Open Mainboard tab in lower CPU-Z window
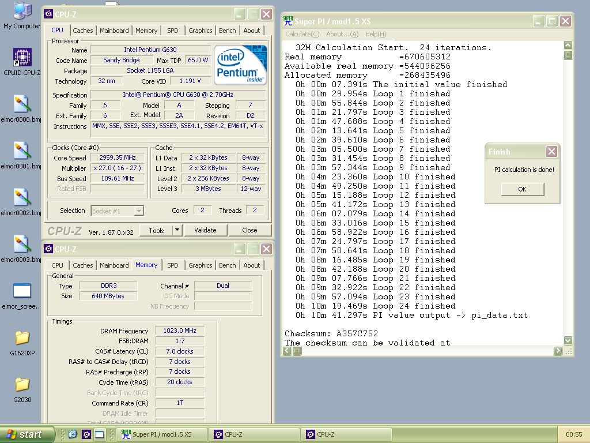 coord(114,265)
